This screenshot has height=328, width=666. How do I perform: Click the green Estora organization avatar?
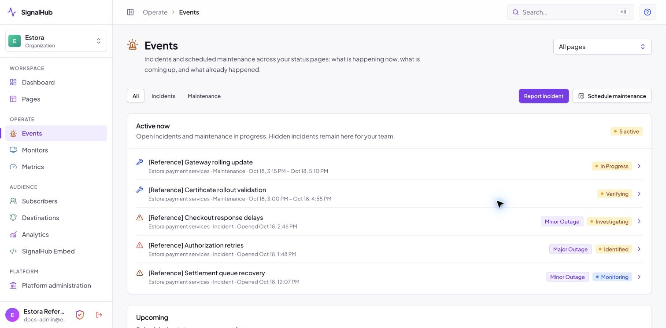(x=15, y=41)
